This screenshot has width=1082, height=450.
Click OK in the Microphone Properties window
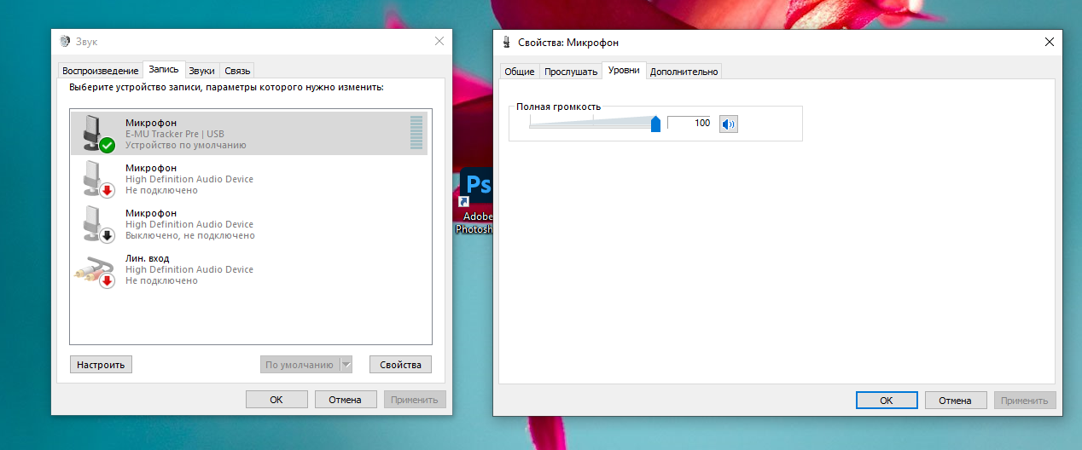(887, 401)
